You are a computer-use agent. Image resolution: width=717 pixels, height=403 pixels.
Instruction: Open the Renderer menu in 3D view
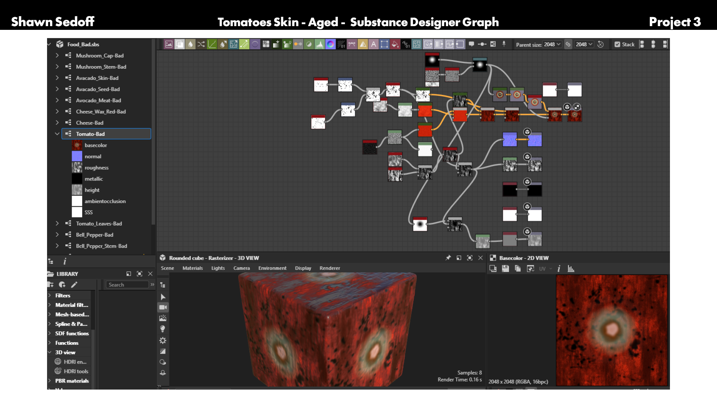point(330,268)
